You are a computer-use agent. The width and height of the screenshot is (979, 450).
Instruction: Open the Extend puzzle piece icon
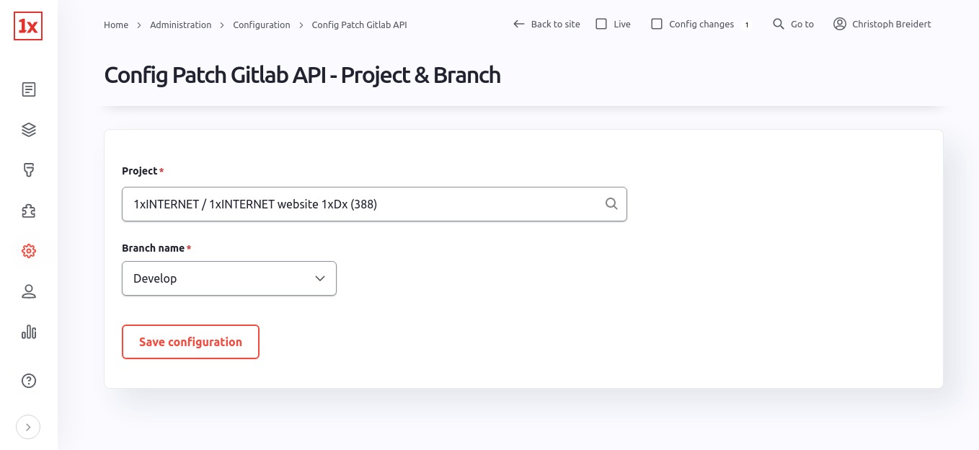point(29,211)
